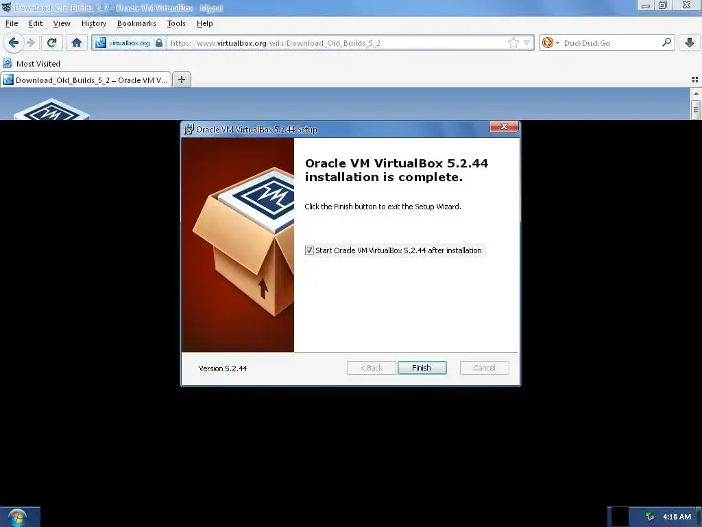Open the URL history dropdown arrow
This screenshot has width=702, height=527.
click(x=527, y=43)
